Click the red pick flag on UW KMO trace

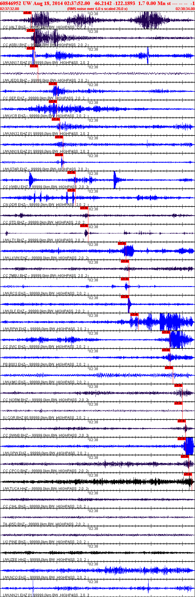click(169, 368)
